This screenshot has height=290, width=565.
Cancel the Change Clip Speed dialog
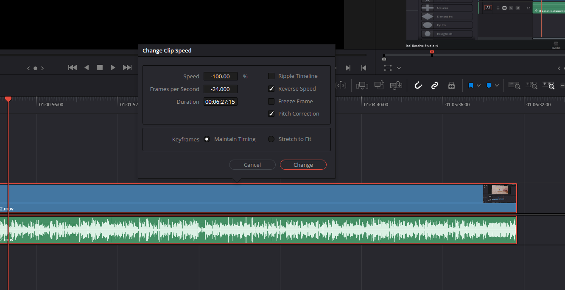[x=252, y=165]
